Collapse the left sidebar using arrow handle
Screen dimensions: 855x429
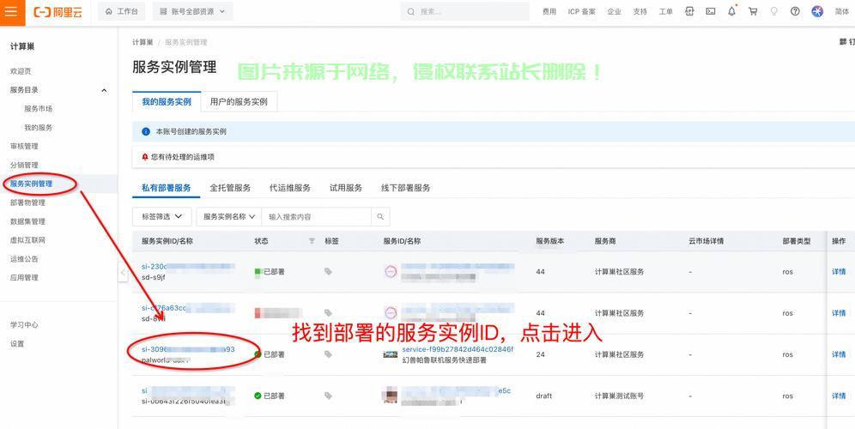[x=123, y=272]
